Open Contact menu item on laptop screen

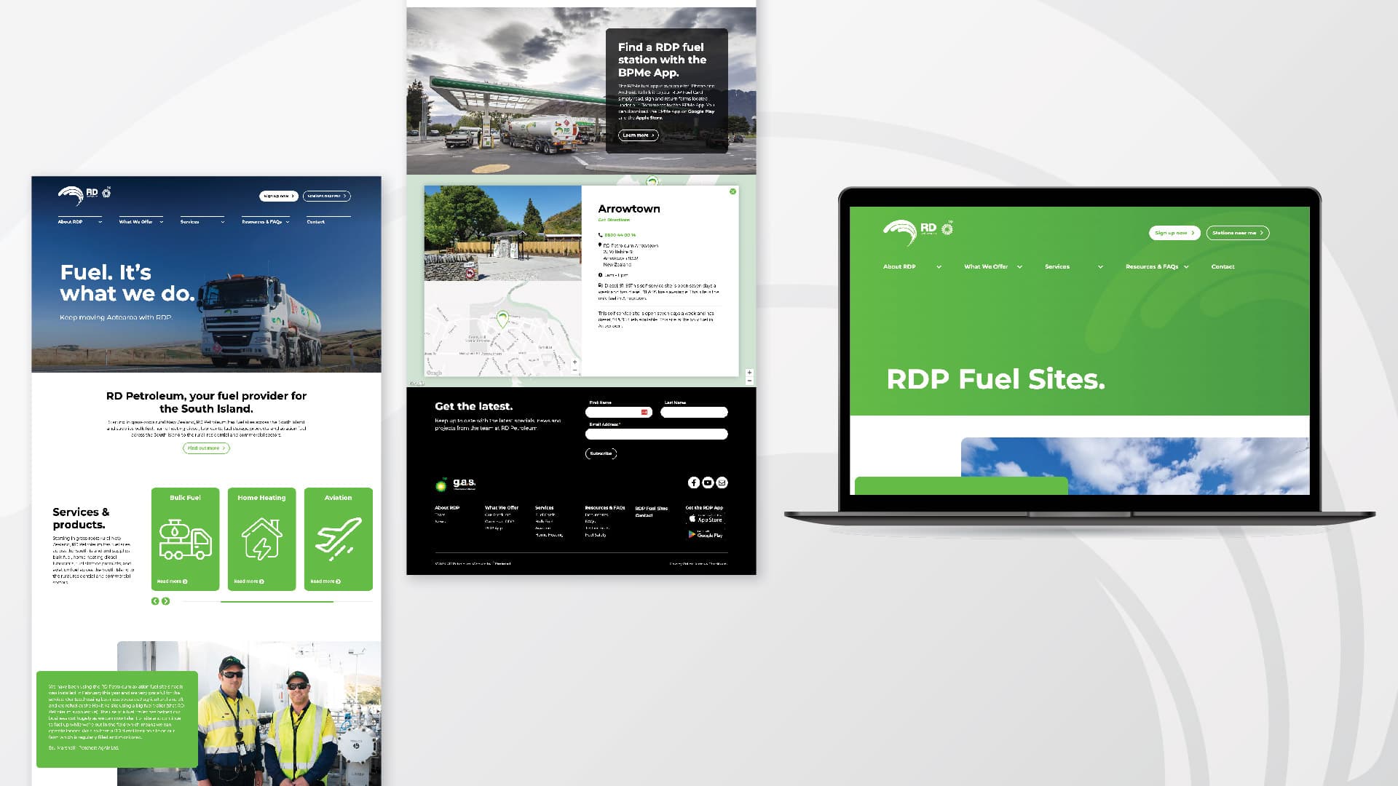point(1223,267)
